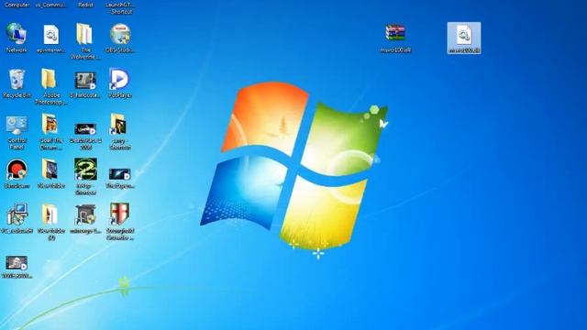This screenshot has height=330, width=587.
Task: Select the PotPlayer shortcut icon
Action: pos(120,83)
